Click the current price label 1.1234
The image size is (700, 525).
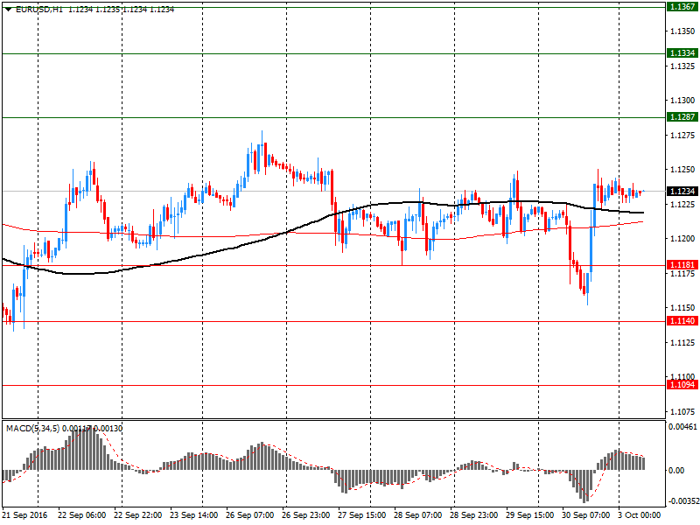coord(682,191)
